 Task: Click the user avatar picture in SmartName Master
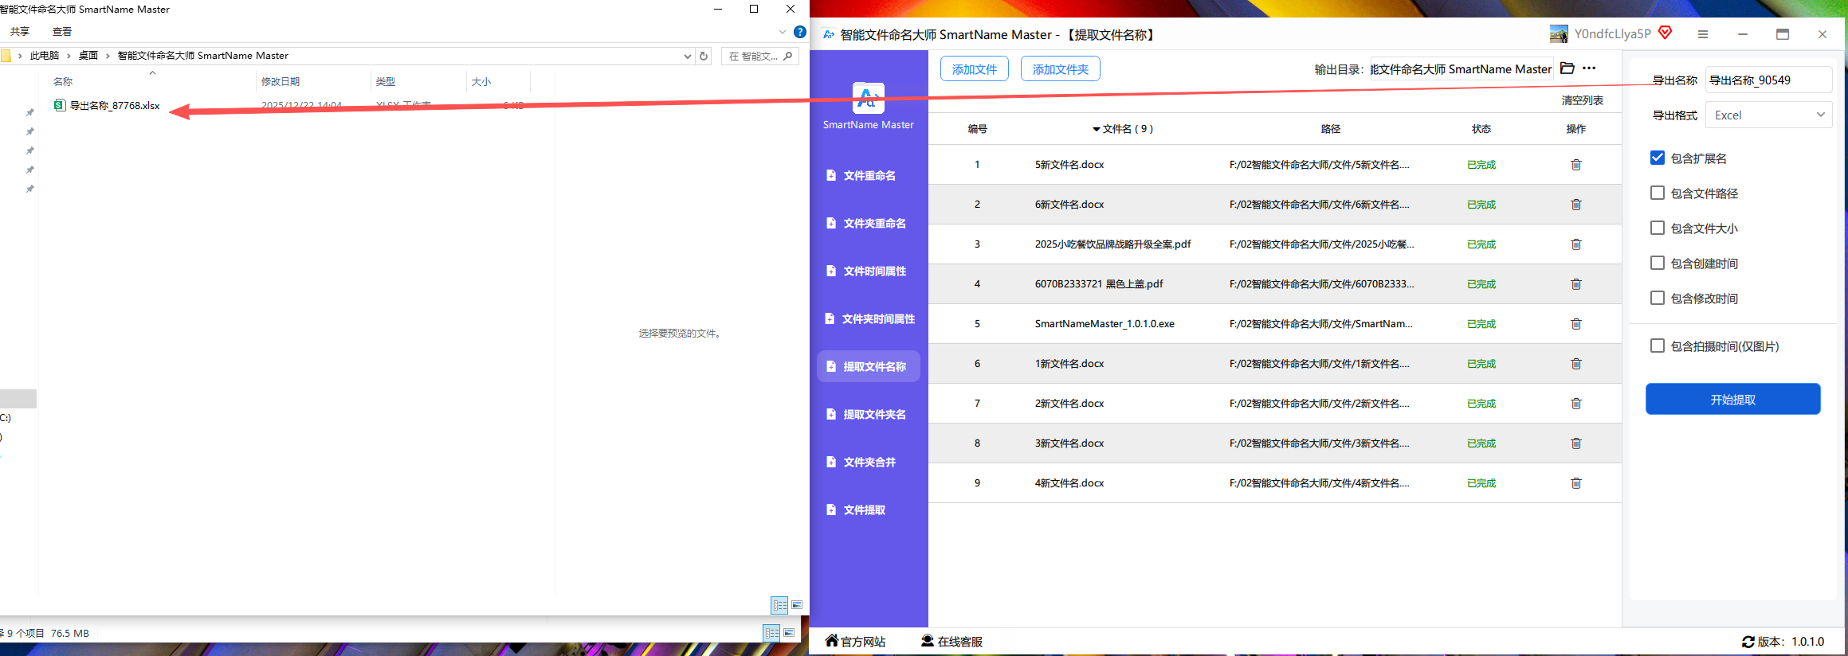coord(1559,33)
